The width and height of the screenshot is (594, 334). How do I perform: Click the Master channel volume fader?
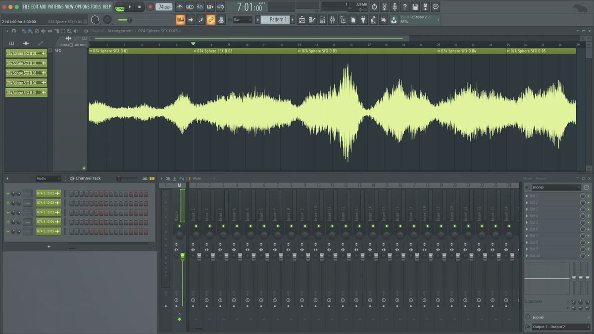182,256
